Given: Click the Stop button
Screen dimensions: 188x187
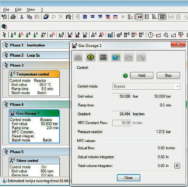Looking at the screenshot, I should point(168,75).
